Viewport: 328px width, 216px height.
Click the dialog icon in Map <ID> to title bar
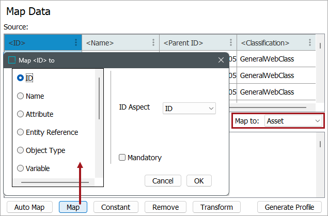pos(12,60)
